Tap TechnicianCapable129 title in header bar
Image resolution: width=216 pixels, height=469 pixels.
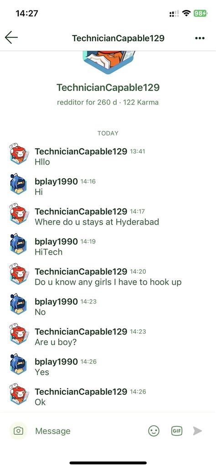point(118,38)
